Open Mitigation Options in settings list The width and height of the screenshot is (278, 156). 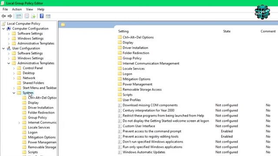[136, 79]
